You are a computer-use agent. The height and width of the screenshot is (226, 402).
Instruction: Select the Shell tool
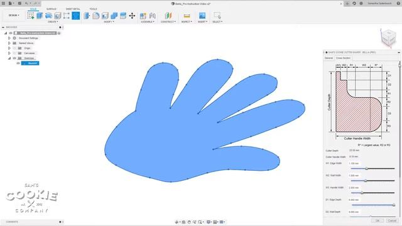[105, 16]
